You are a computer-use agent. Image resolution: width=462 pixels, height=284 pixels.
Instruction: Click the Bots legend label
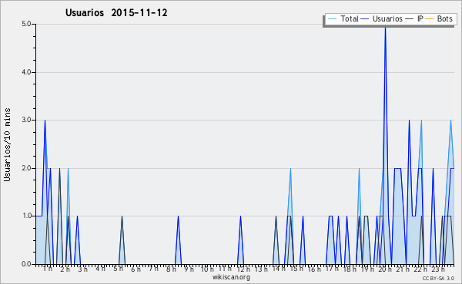(x=444, y=18)
